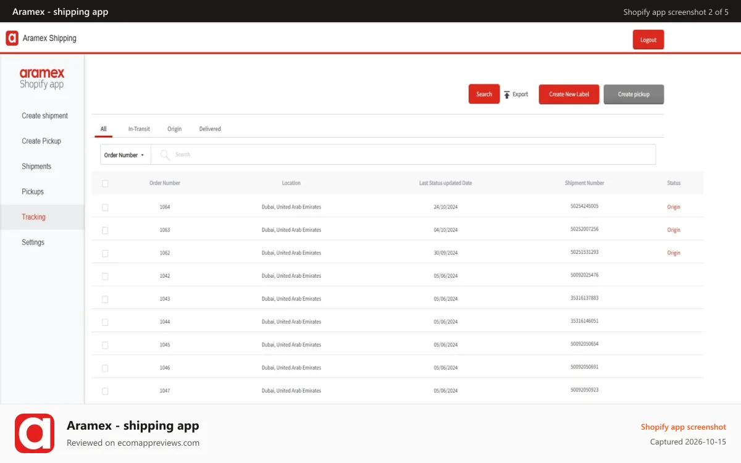The width and height of the screenshot is (741, 463).
Task: Click order number 1042 cell
Action: click(165, 276)
